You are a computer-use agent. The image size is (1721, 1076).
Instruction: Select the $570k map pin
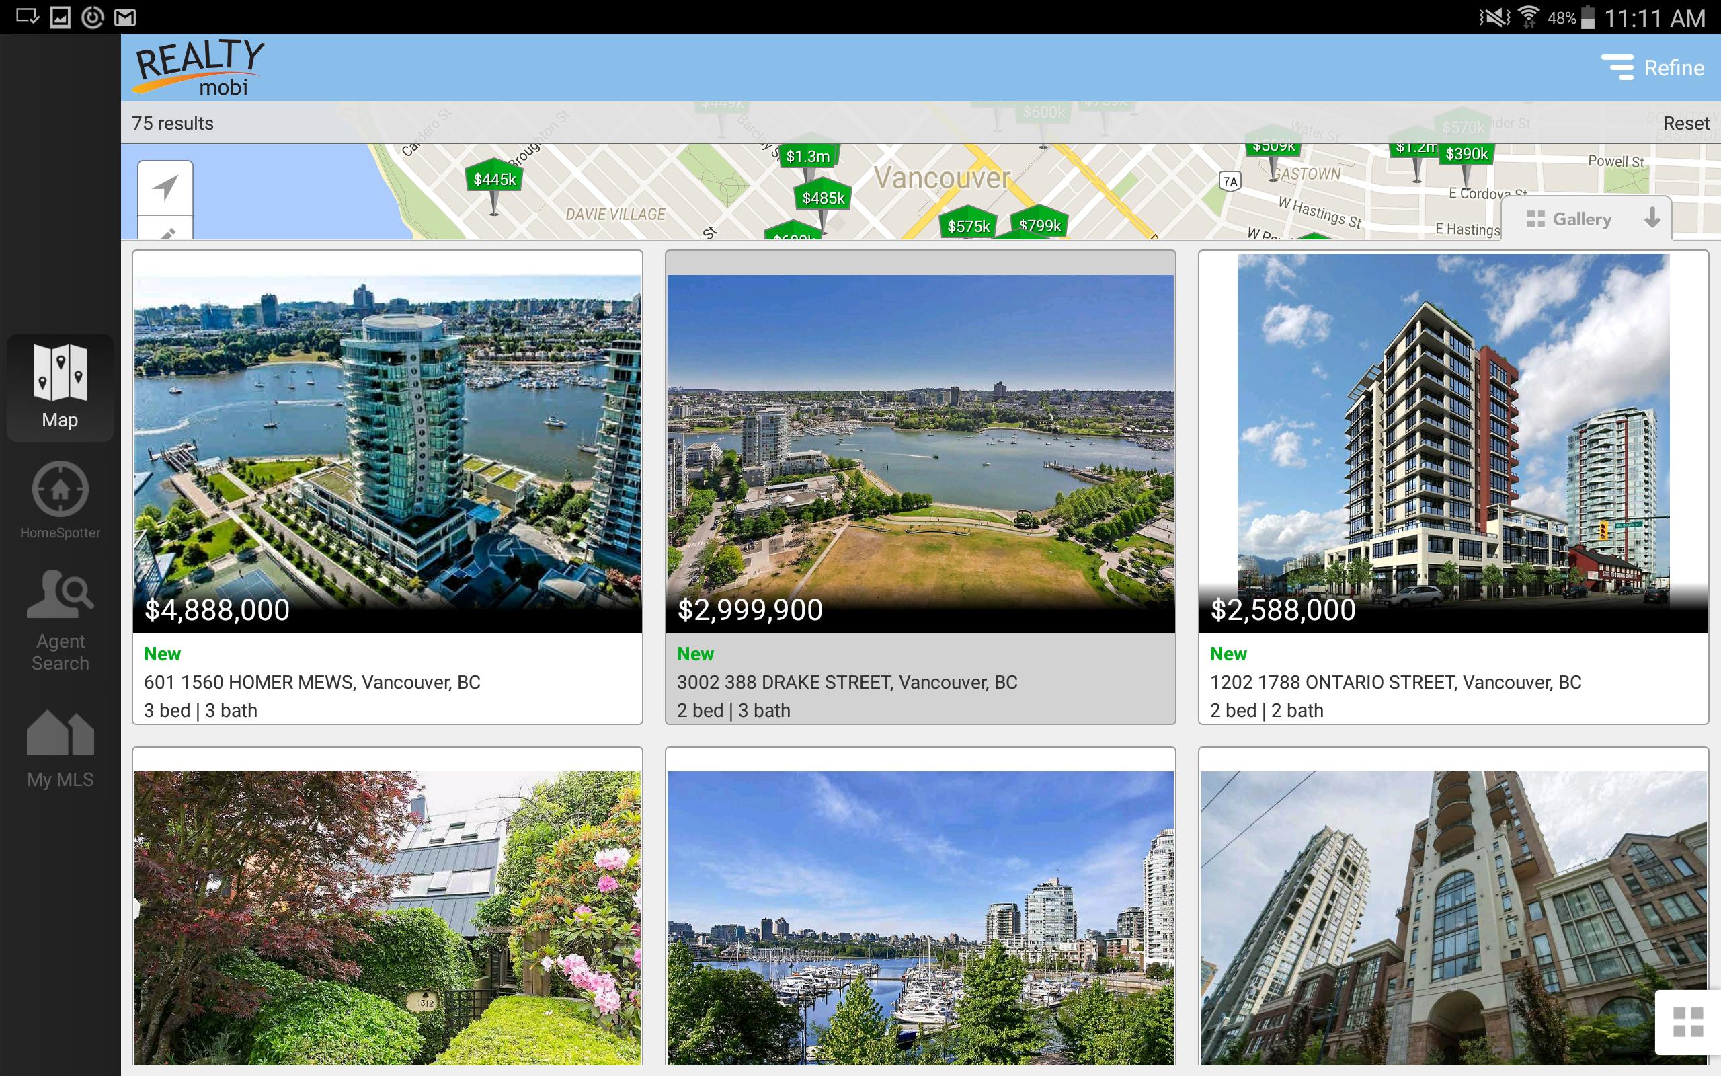[x=1462, y=126]
